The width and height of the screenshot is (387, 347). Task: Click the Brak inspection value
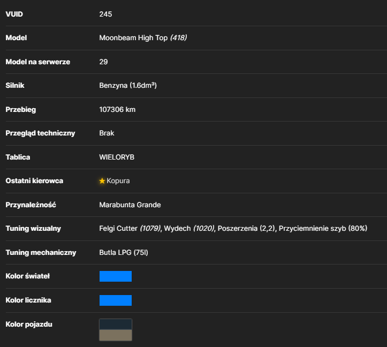(x=107, y=133)
